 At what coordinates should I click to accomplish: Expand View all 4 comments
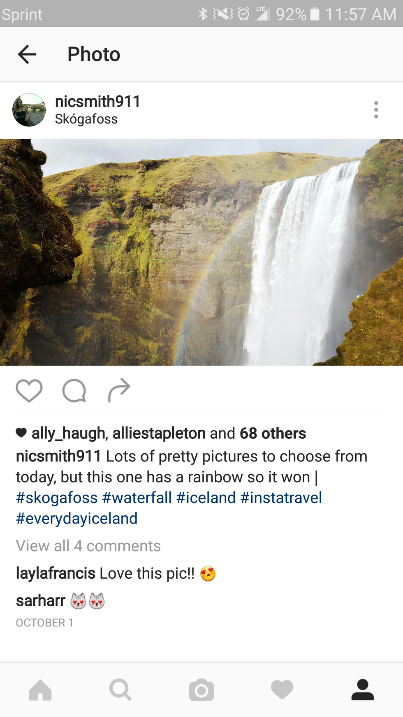click(88, 546)
